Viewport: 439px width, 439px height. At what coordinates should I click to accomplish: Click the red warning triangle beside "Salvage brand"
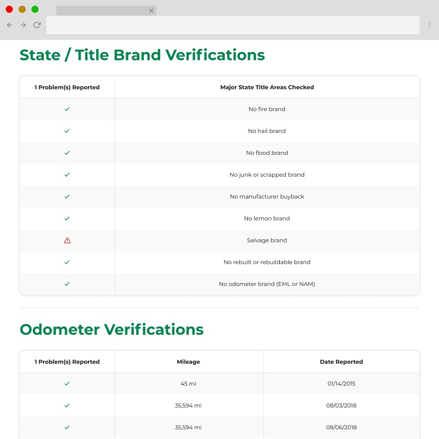[66, 240]
